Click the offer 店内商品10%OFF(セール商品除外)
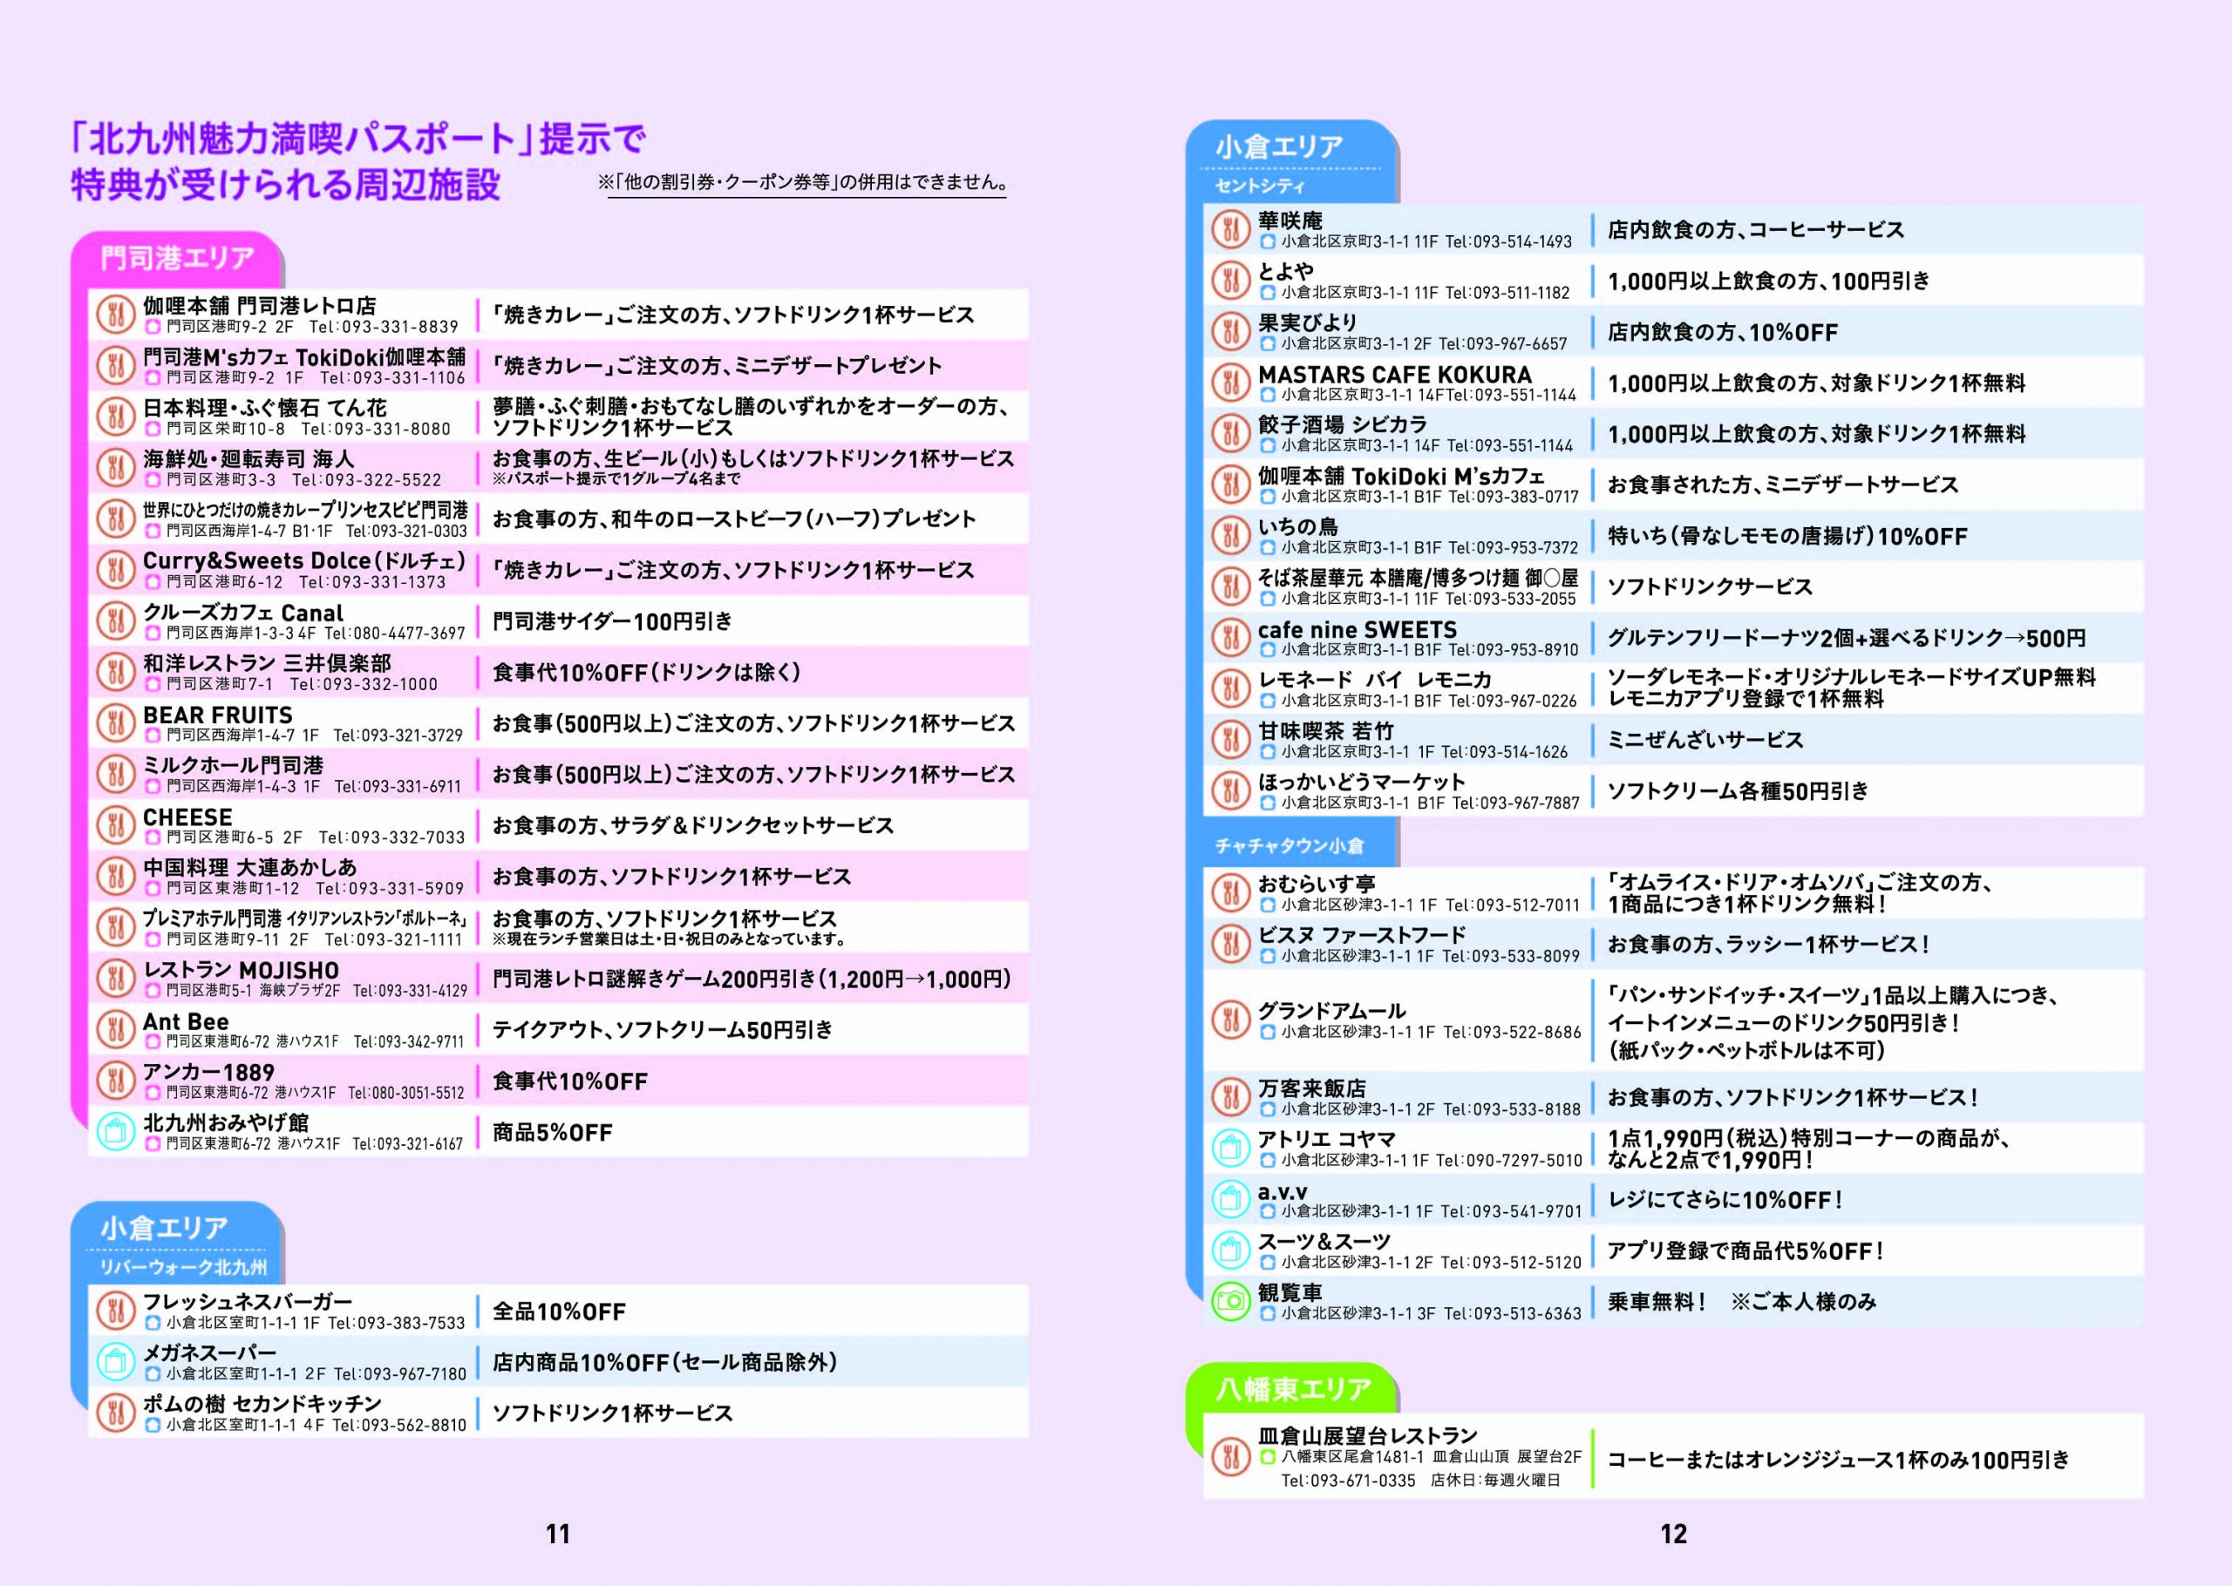This screenshot has height=1586, width=2232. (665, 1361)
